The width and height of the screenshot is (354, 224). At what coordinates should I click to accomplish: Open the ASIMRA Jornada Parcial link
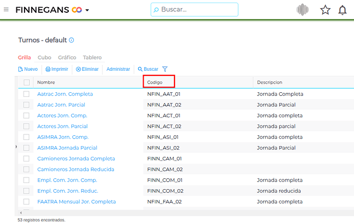(x=67, y=148)
